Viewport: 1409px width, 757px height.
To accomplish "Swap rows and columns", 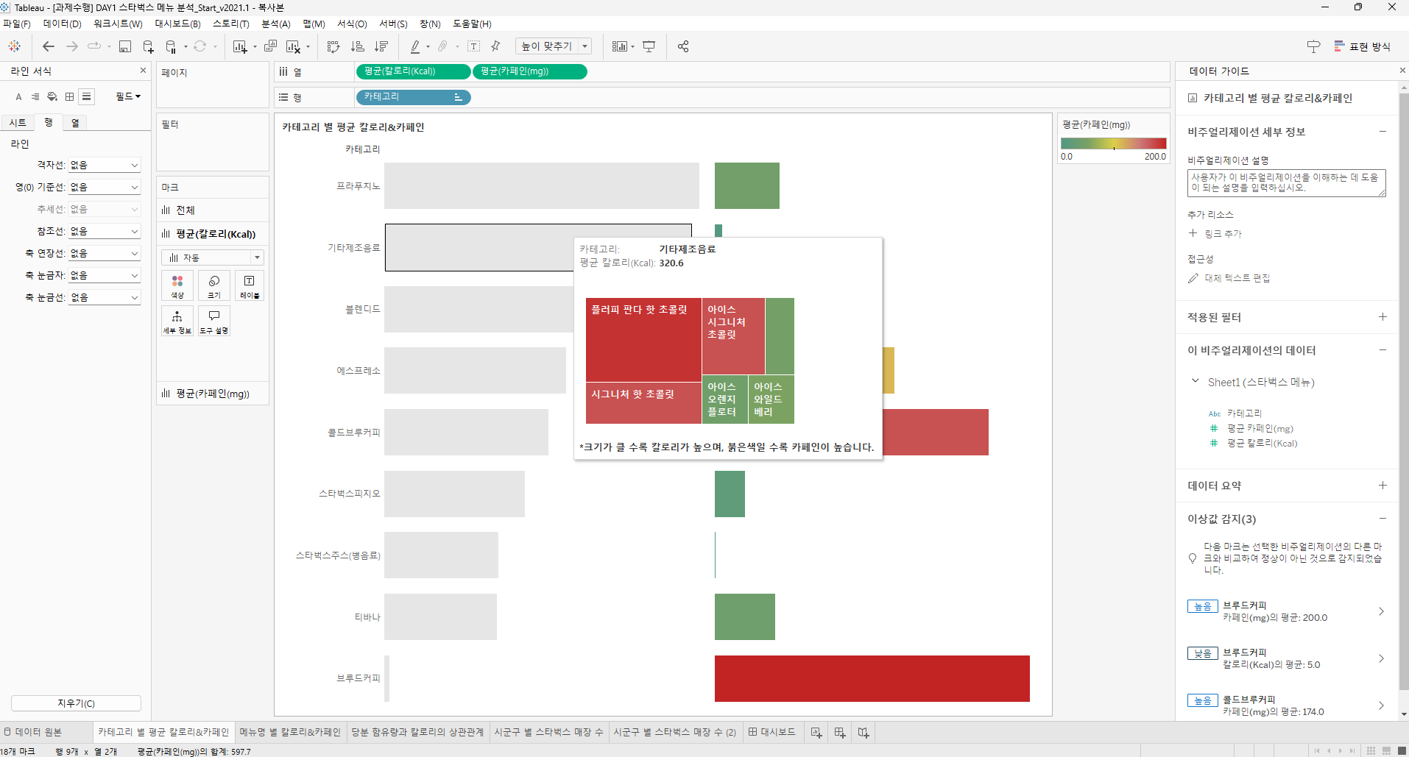I will 333,46.
